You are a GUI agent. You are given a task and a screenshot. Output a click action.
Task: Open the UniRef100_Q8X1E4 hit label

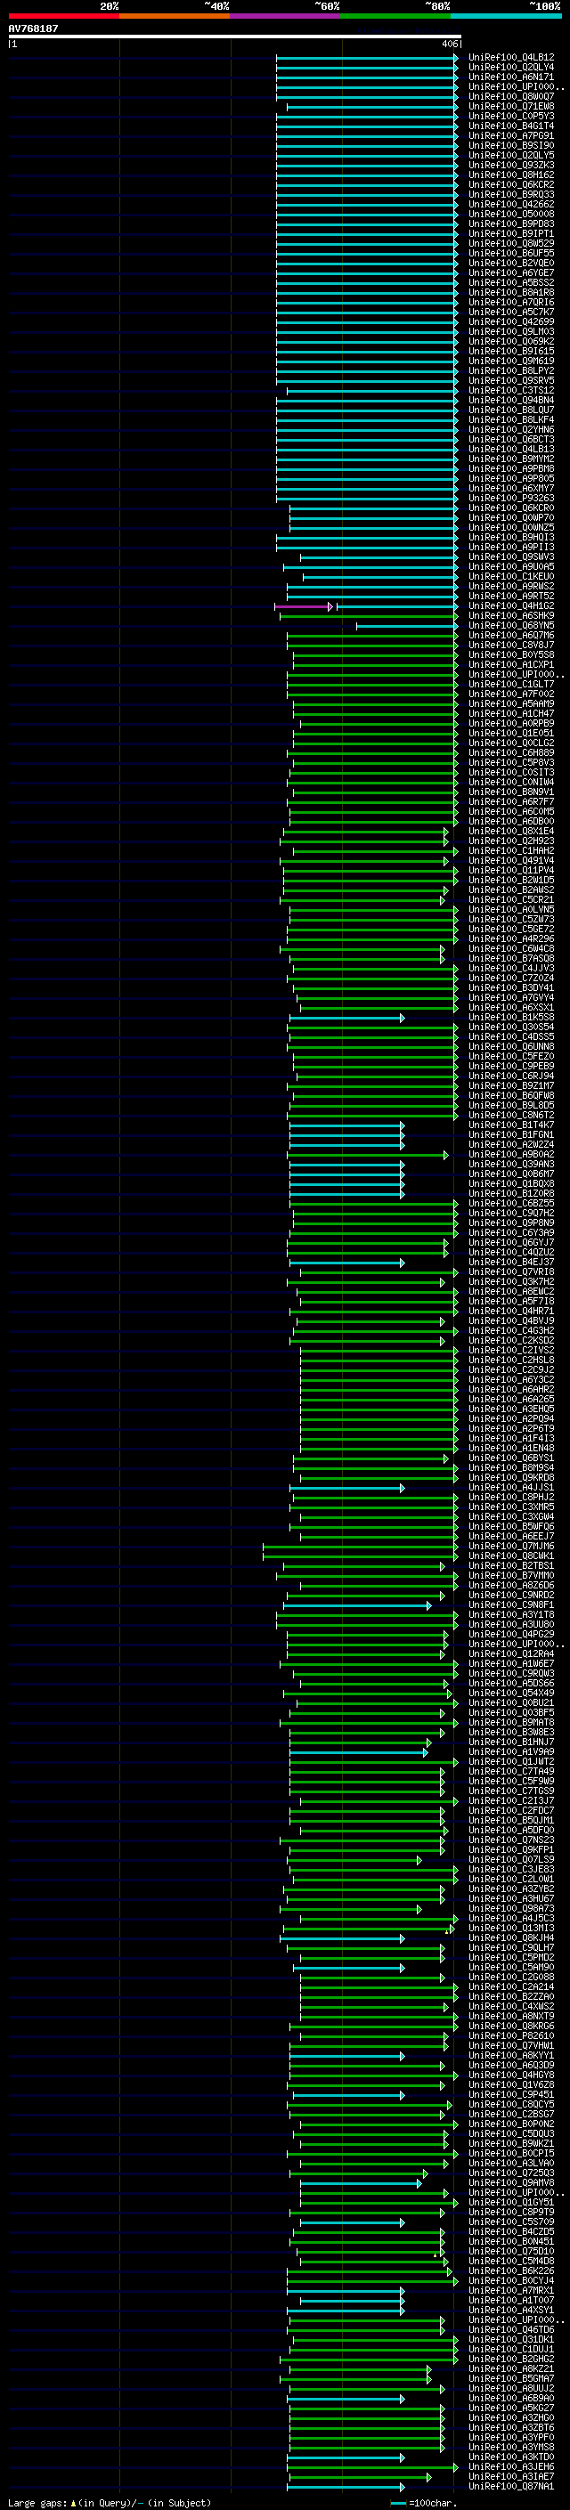pos(510,831)
